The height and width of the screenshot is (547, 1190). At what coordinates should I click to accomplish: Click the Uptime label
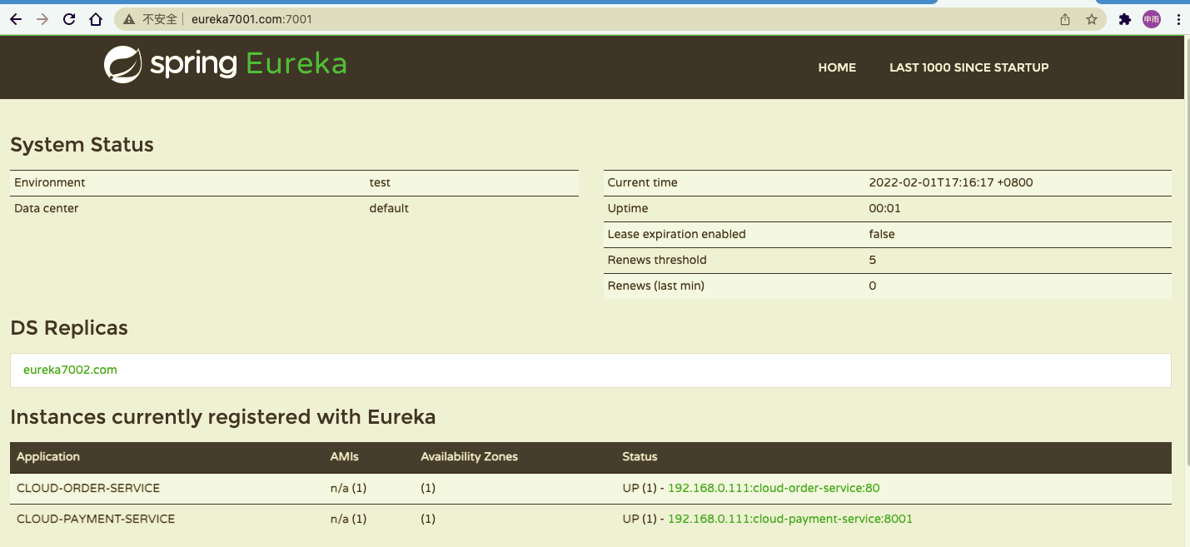pyautogui.click(x=628, y=208)
